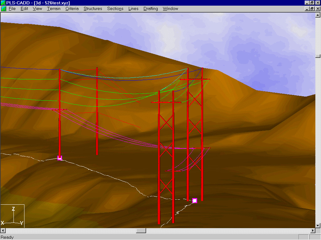Open the Sections menu
The height and width of the screenshot is (240, 321).
coord(115,9)
